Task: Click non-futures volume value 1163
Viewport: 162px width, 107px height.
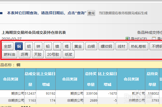Action: tap(32, 101)
